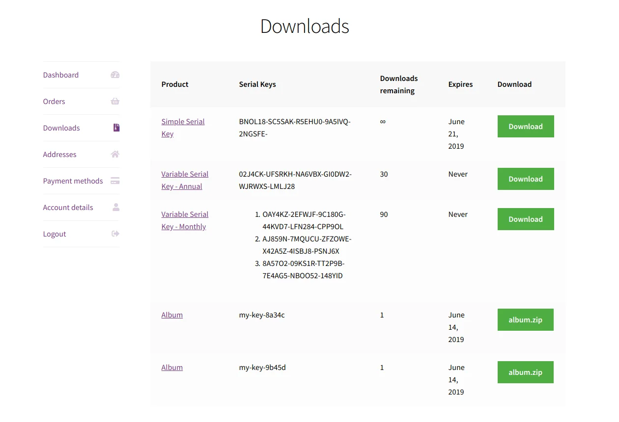The height and width of the screenshot is (422, 619).
Task: Click the serial key 02J4CK-UFSRKH text
Action: (x=295, y=180)
